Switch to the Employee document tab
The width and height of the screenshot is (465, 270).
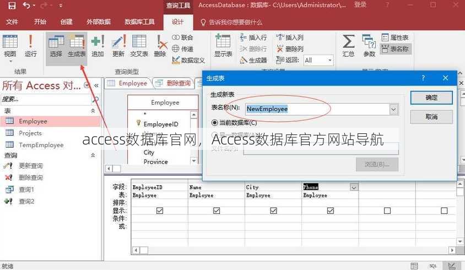(127, 83)
